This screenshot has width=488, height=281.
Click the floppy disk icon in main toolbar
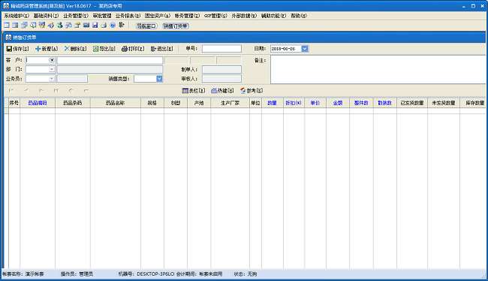coord(95,25)
